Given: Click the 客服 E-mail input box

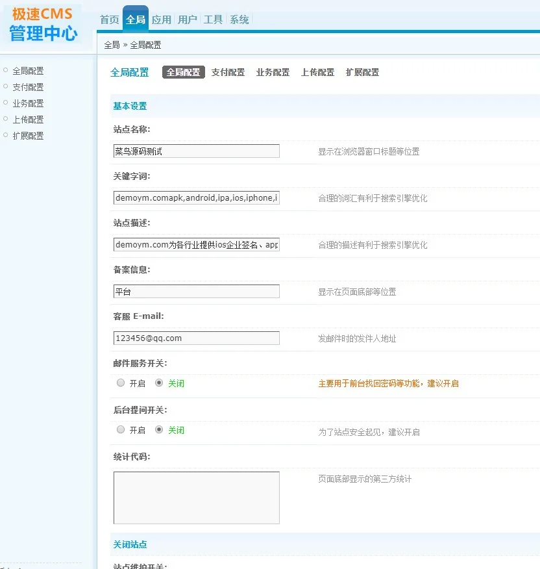Looking at the screenshot, I should 196,338.
